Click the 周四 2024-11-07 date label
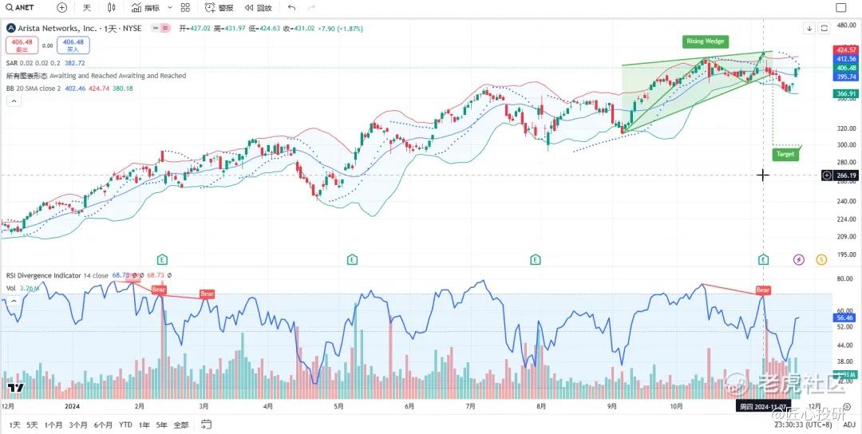This screenshot has height=434, width=862. click(x=762, y=407)
